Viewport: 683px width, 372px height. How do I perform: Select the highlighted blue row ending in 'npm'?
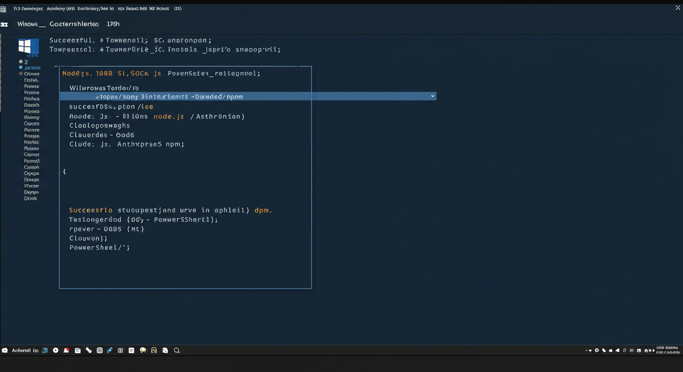point(248,96)
